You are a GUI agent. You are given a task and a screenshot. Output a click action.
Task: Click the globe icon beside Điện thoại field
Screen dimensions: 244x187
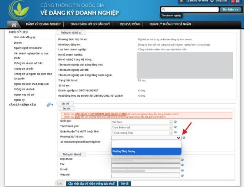point(183,160)
